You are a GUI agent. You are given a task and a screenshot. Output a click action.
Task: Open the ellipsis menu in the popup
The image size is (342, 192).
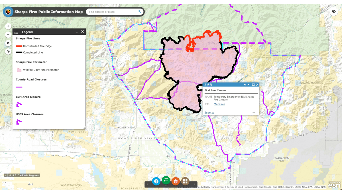pyautogui.click(x=253, y=113)
